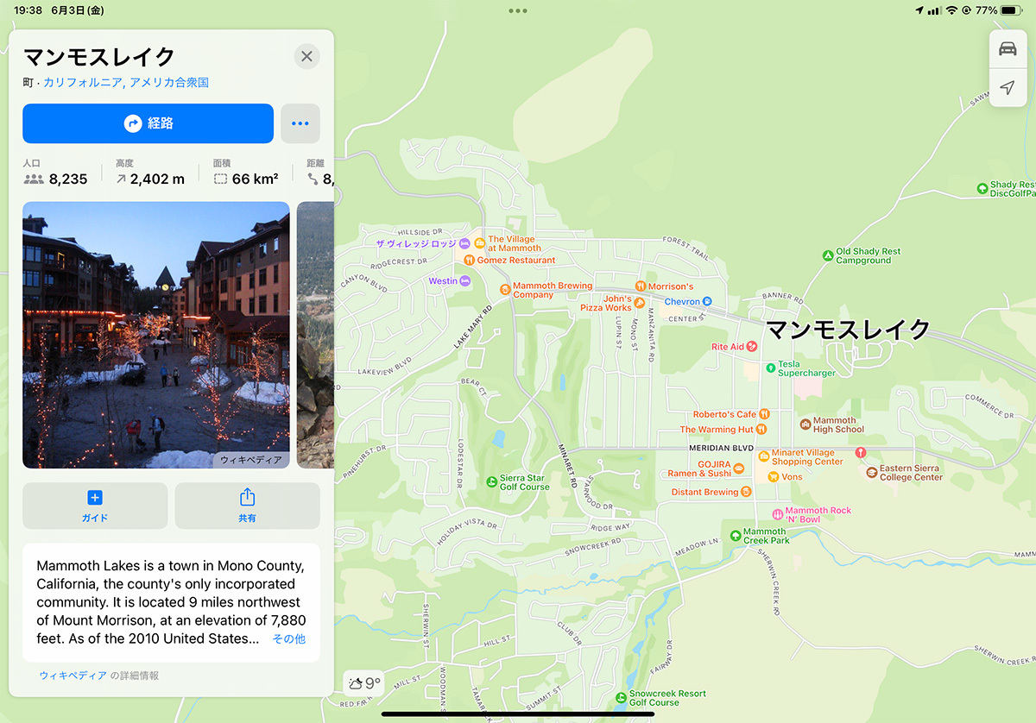Tap the MERIDIAN BLVD road label

721,450
